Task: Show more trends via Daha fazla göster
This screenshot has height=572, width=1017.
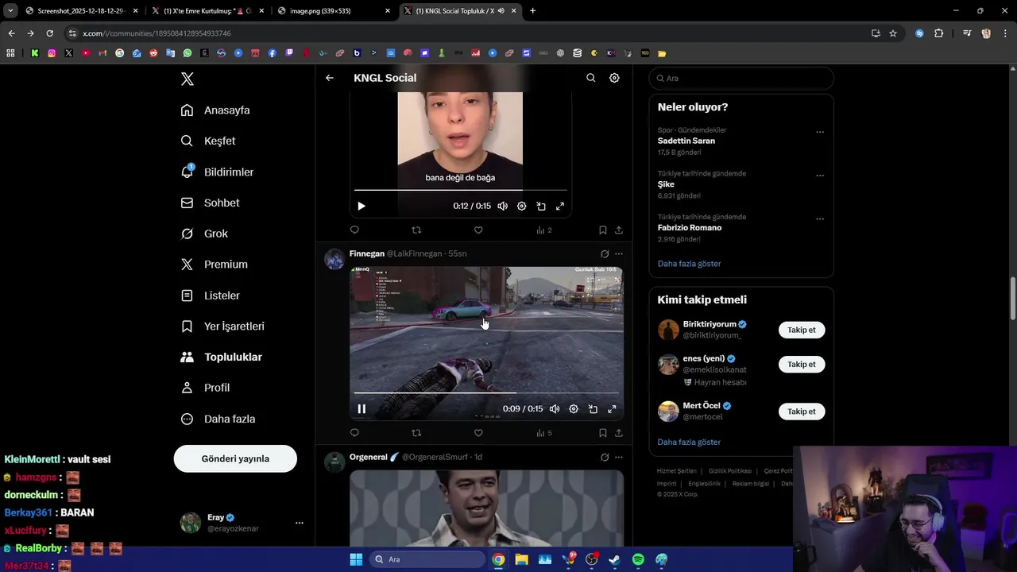Action: [689, 264]
